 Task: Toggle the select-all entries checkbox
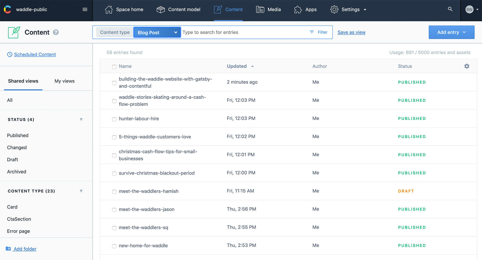coord(114,67)
